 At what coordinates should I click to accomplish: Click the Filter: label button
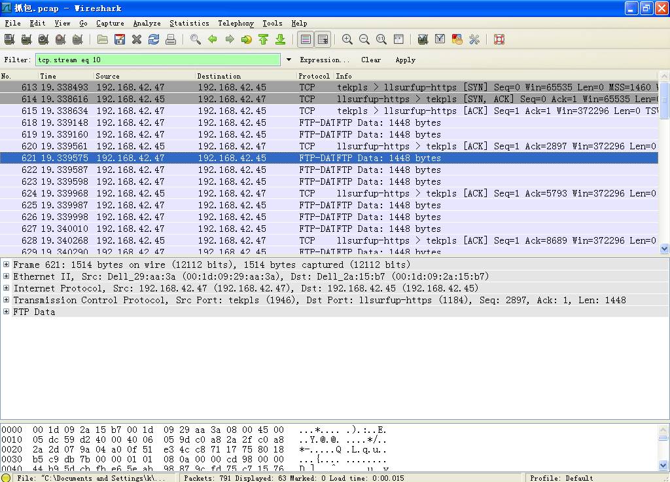(18, 60)
